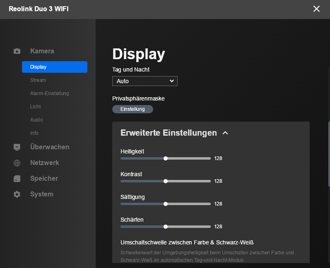Click the Helligkeit slider handle
The image size is (330, 268).
point(166,158)
